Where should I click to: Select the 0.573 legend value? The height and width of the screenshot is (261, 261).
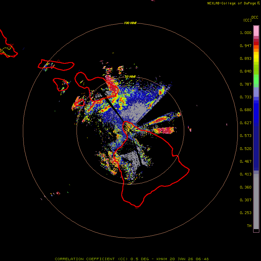pos(246,136)
